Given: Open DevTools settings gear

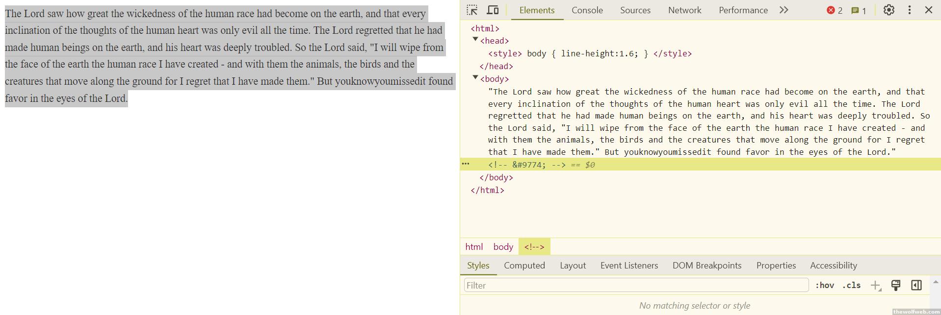Looking at the screenshot, I should 889,10.
